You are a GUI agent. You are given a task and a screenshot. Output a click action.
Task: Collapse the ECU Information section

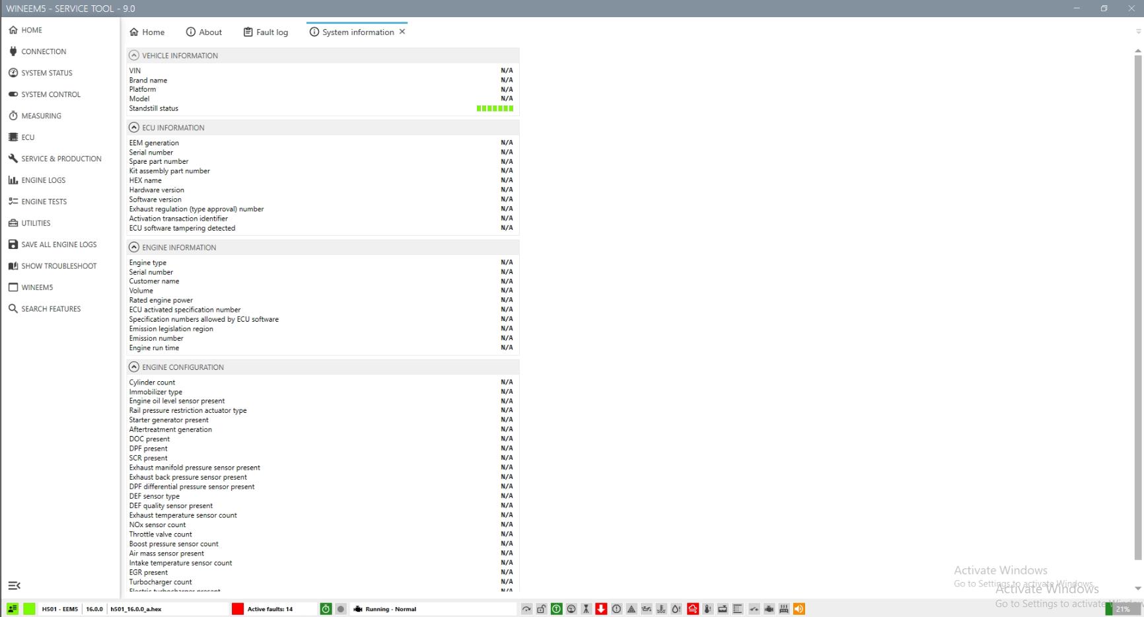pyautogui.click(x=134, y=127)
